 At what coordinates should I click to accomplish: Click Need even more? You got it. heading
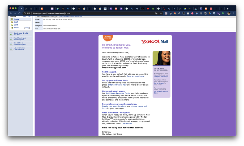click(116, 113)
